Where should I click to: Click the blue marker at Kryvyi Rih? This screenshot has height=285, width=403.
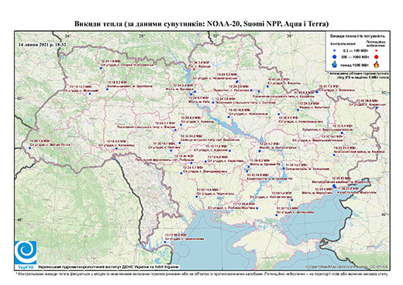point(249,167)
